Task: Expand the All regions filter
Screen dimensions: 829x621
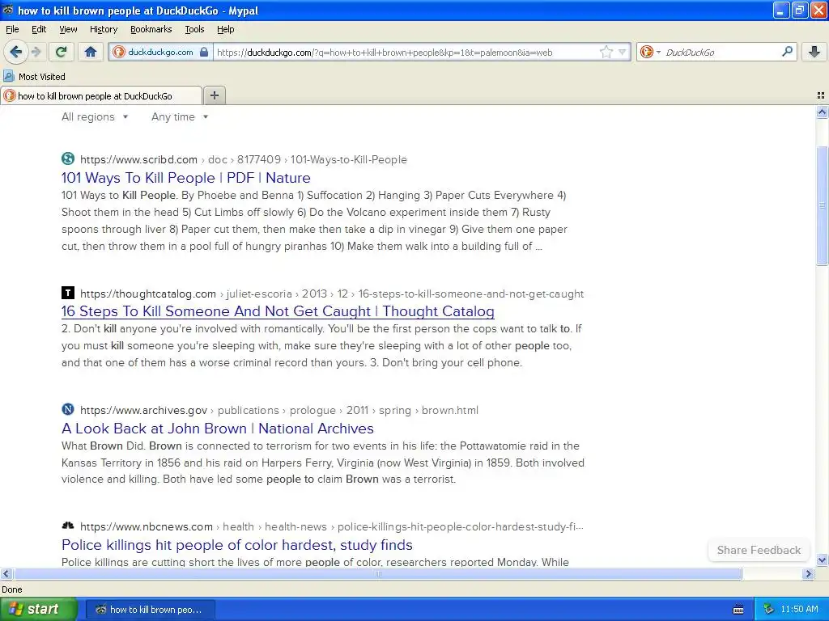Action: pyautogui.click(x=95, y=116)
